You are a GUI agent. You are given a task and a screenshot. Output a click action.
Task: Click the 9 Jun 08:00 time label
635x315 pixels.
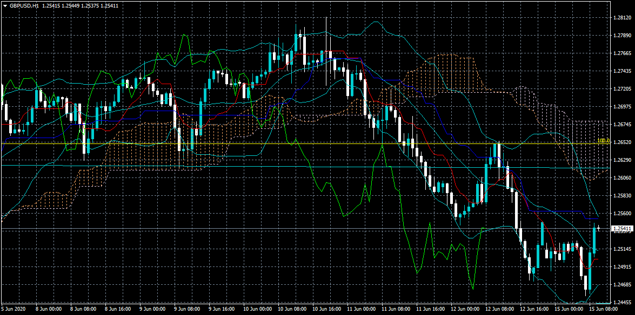(x=187, y=310)
